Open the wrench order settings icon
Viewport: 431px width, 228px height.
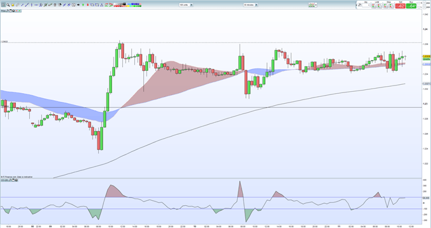click(359, 5)
